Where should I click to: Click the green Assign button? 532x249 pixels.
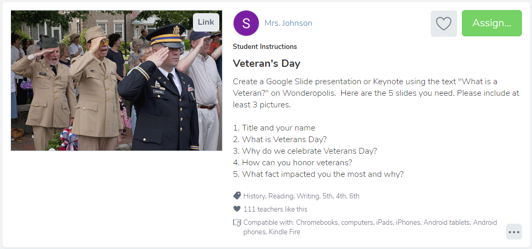click(x=491, y=23)
